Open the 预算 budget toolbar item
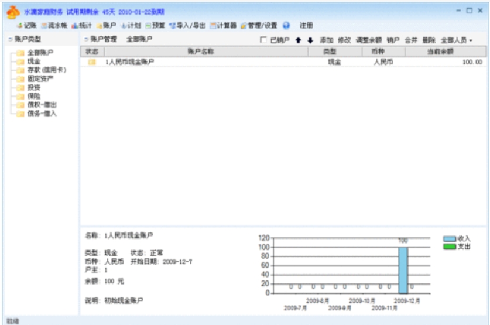The image size is (490, 325). tap(155, 26)
